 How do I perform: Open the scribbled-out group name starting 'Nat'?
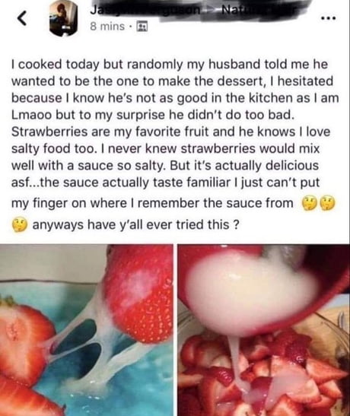[262, 10]
